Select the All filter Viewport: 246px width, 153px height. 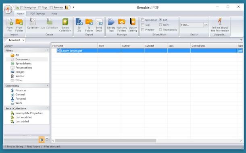(15, 55)
